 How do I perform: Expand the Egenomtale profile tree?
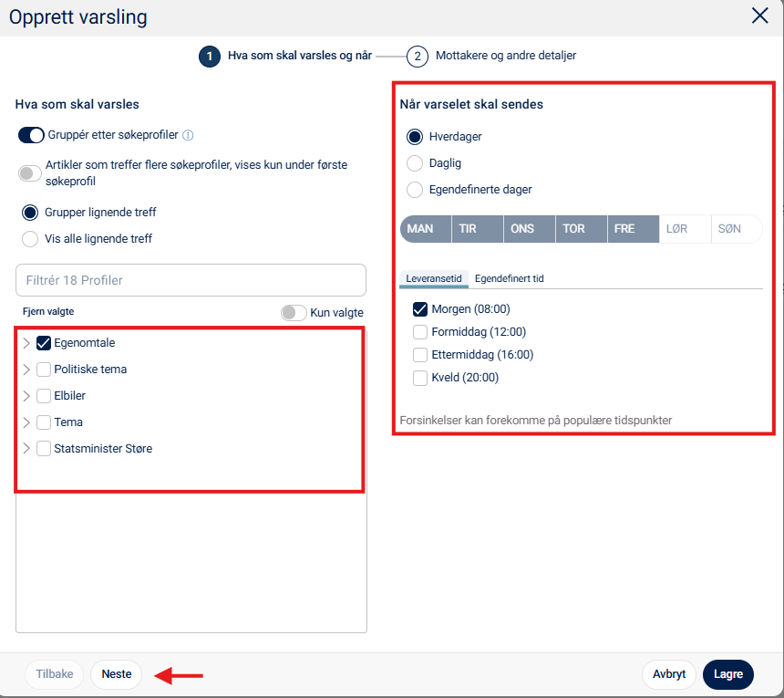(26, 343)
